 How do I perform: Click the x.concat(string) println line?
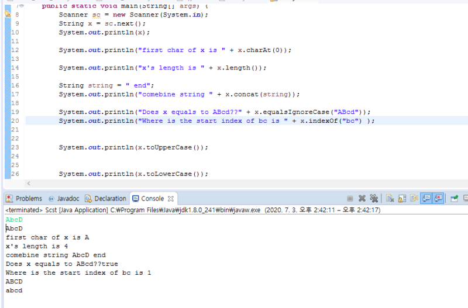(179, 94)
